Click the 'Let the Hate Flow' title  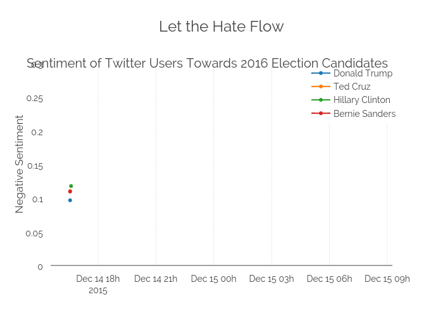221,27
